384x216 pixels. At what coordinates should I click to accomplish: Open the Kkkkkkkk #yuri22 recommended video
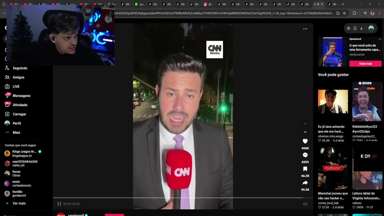pyautogui.click(x=367, y=101)
